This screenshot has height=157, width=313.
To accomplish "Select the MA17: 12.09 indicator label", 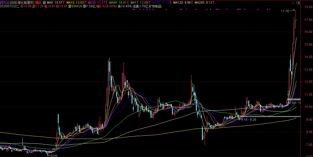I will click(x=139, y=2).
